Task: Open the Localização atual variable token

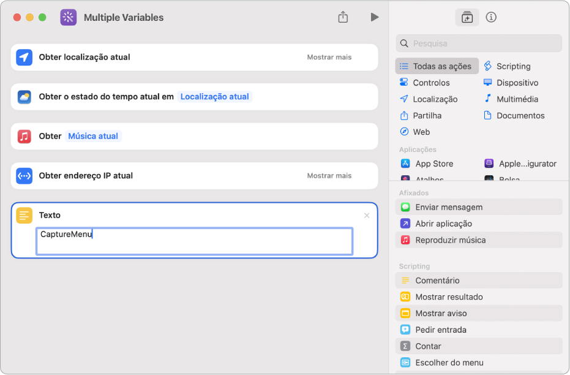Action: [x=214, y=97]
